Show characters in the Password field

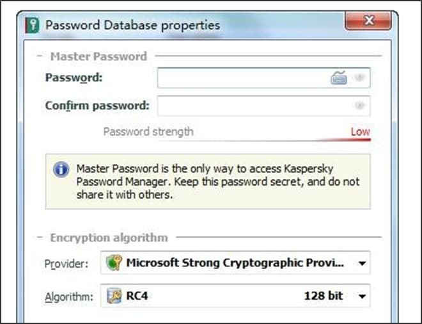tap(360, 78)
